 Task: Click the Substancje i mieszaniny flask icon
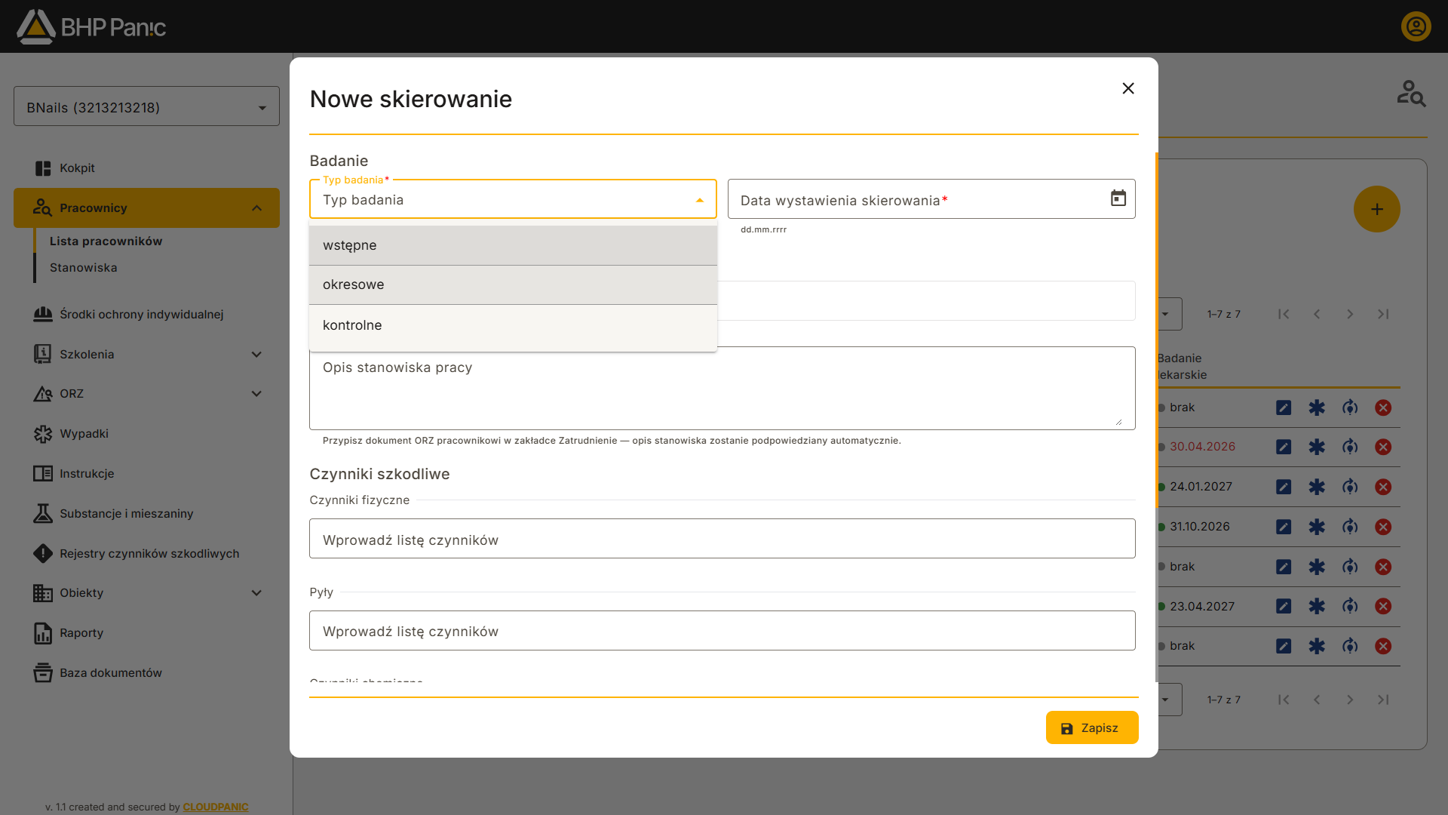pyautogui.click(x=43, y=513)
